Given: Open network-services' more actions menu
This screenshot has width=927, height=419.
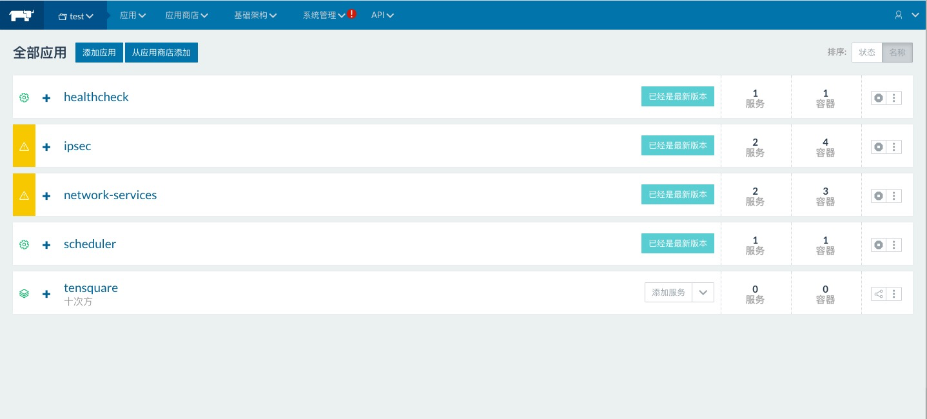Looking at the screenshot, I should click(894, 196).
